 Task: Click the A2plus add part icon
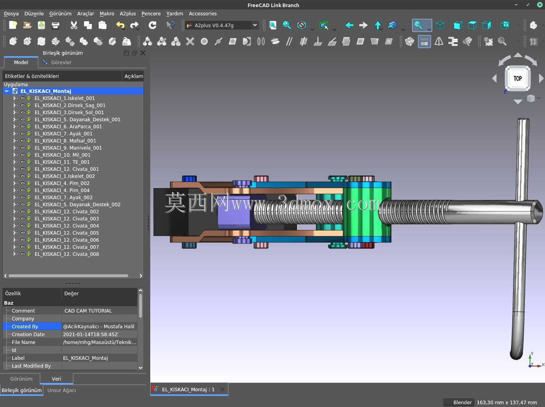click(x=13, y=41)
